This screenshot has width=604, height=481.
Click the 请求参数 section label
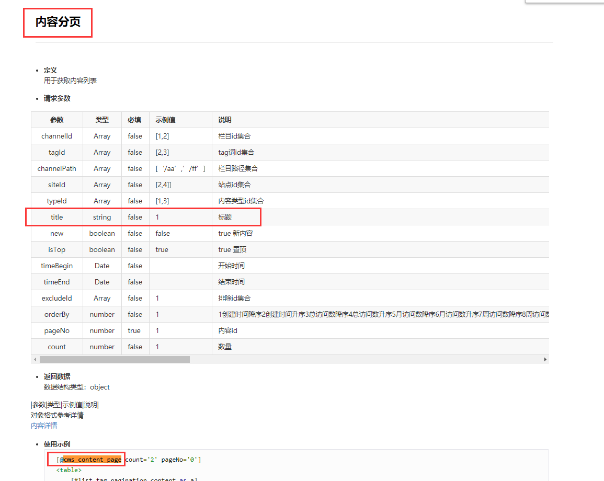tap(57, 98)
